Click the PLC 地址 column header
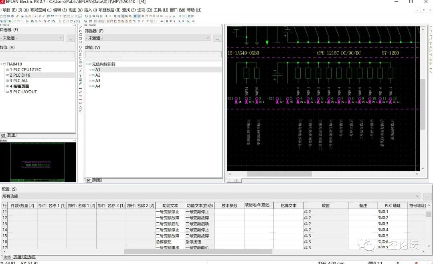This screenshot has height=264, width=433. pyautogui.click(x=393, y=206)
